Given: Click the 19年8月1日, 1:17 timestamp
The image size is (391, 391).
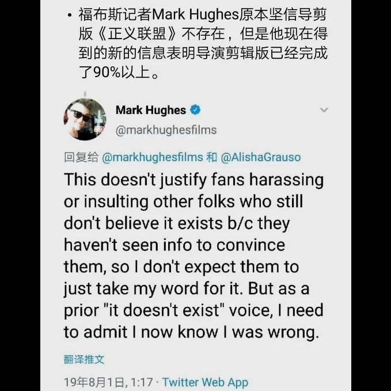Looking at the screenshot, I should [108, 382].
